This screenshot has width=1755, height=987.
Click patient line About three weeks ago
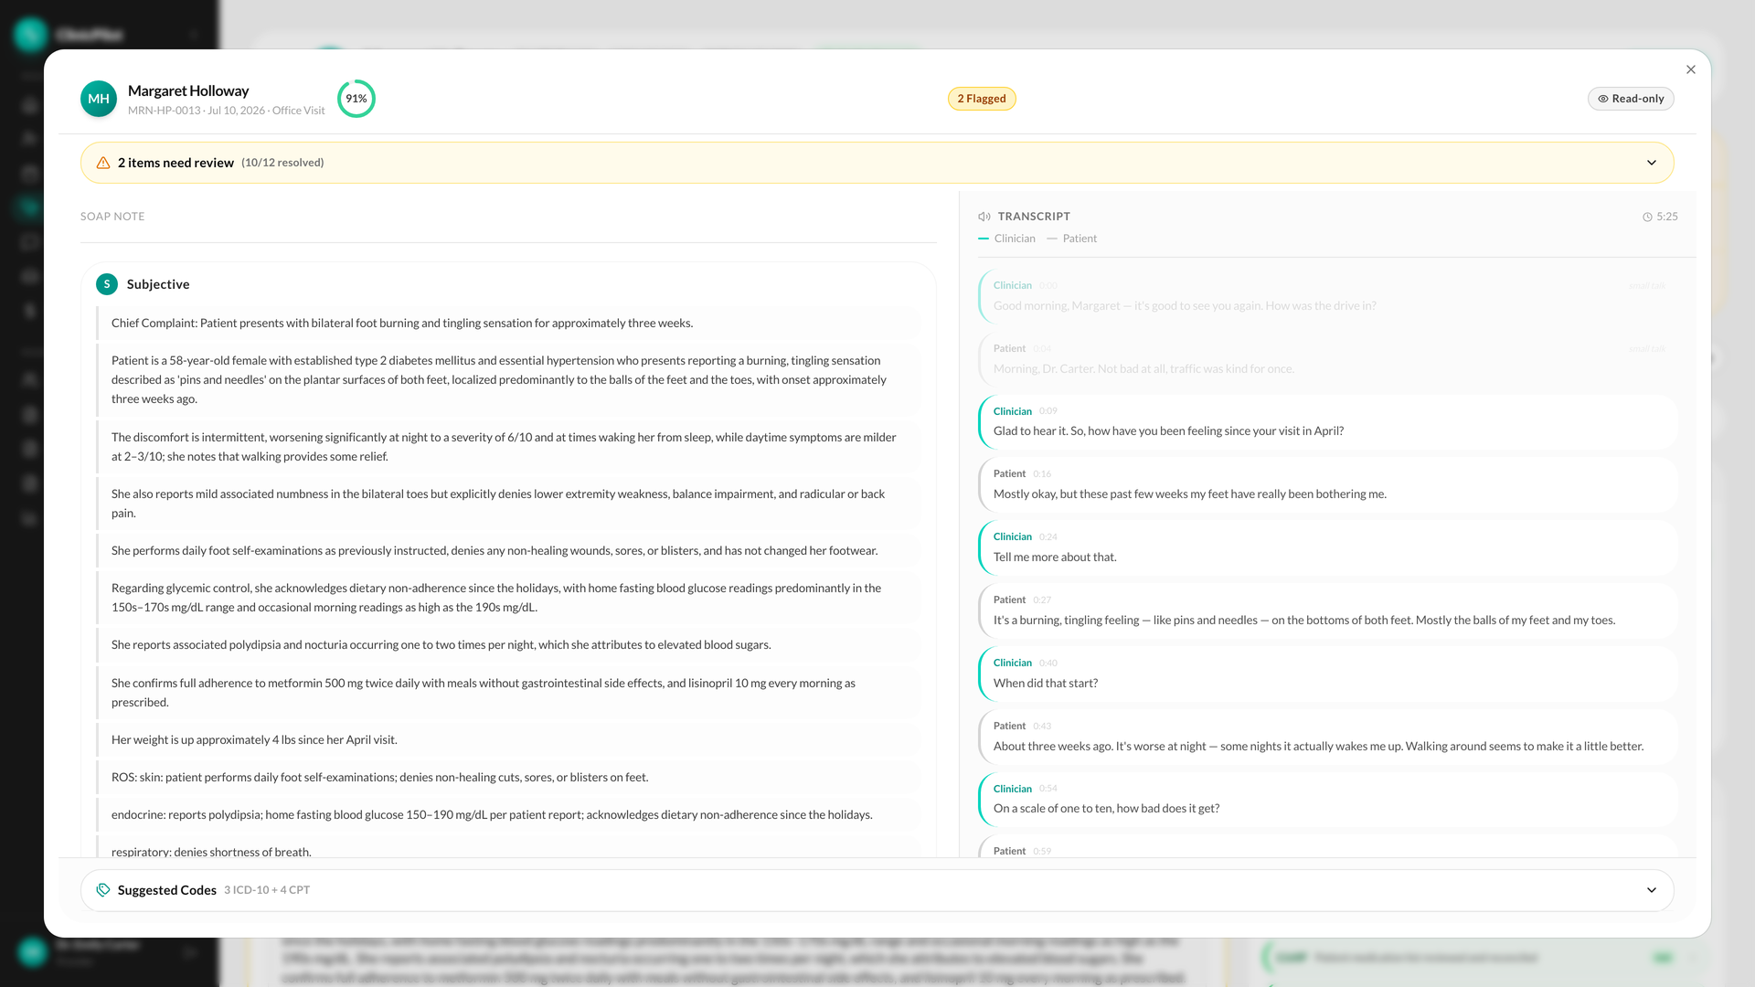(x=1327, y=737)
